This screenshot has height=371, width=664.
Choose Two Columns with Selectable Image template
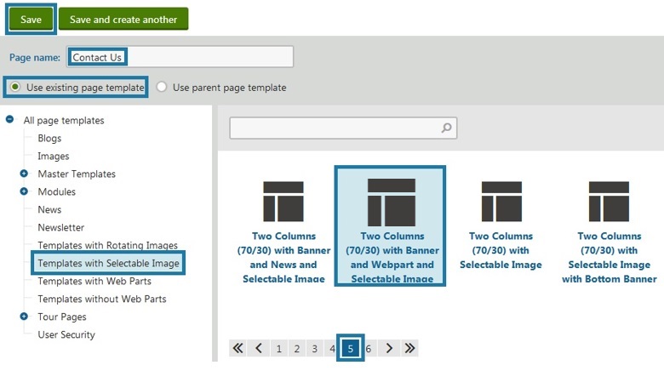[501, 202]
